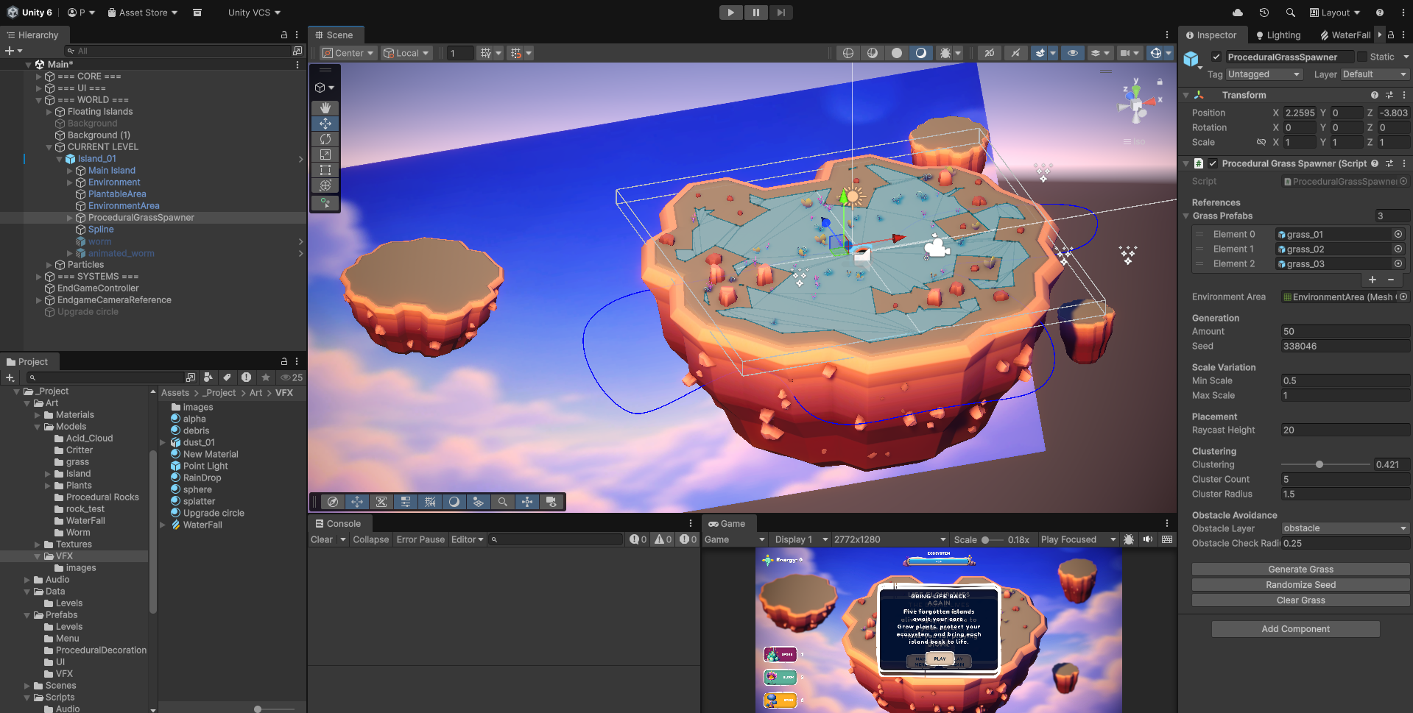Viewport: 1413px width, 713px height.
Task: Open the Help question mark icon
Action: click(x=1380, y=13)
